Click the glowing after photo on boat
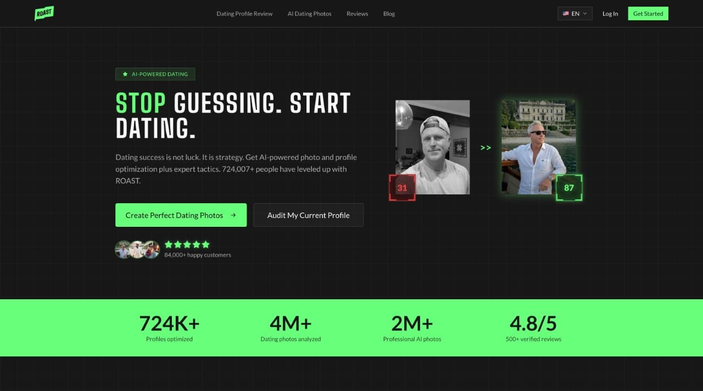The image size is (703, 391). click(539, 147)
